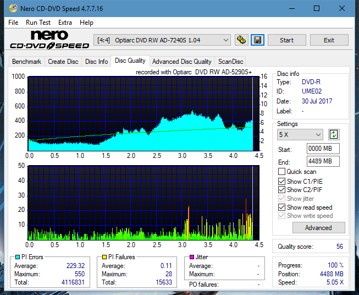Viewport: 359px width, 295px height.
Task: Toggle the Show write speed checkbox
Action: (281, 216)
